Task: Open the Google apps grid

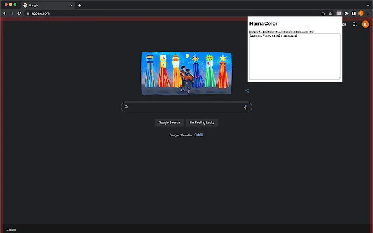Action: point(354,24)
